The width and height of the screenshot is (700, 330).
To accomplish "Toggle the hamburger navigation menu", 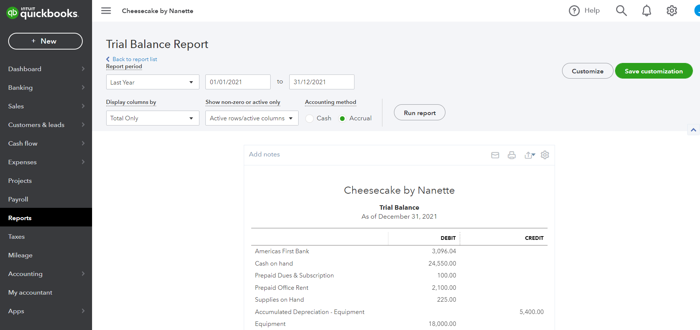I will (106, 11).
